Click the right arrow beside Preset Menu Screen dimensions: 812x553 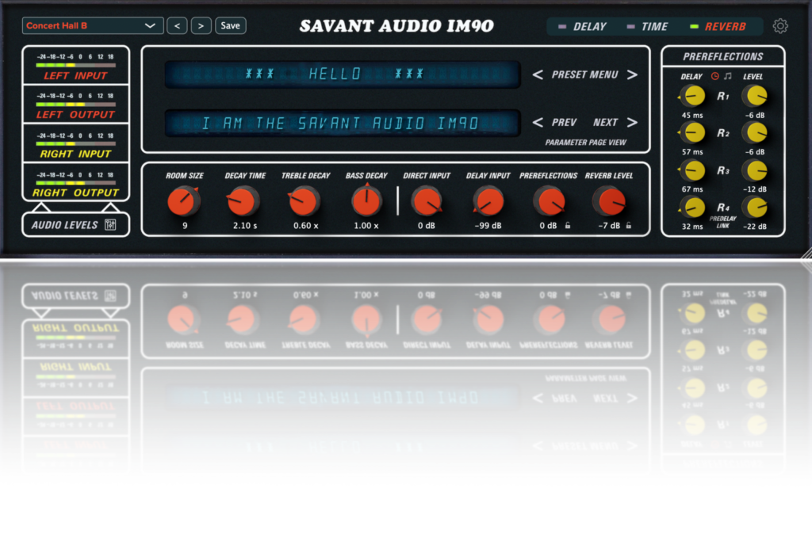[x=632, y=75]
